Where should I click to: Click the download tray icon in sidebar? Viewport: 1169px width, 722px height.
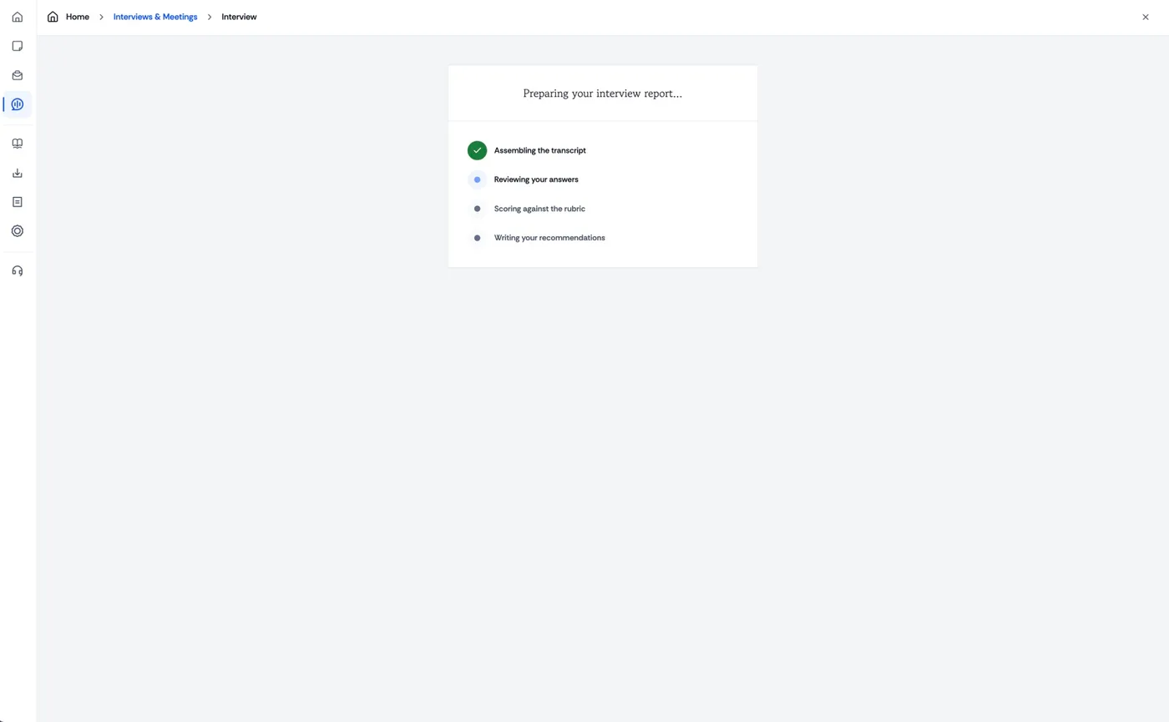click(x=18, y=173)
